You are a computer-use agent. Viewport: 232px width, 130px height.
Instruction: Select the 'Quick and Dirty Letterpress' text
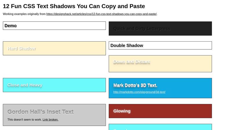point(142,29)
